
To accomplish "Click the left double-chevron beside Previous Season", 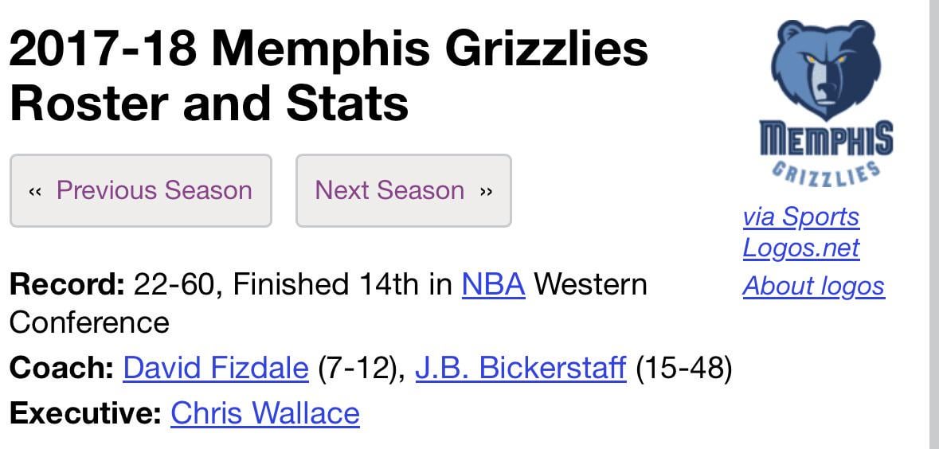I will (x=35, y=191).
